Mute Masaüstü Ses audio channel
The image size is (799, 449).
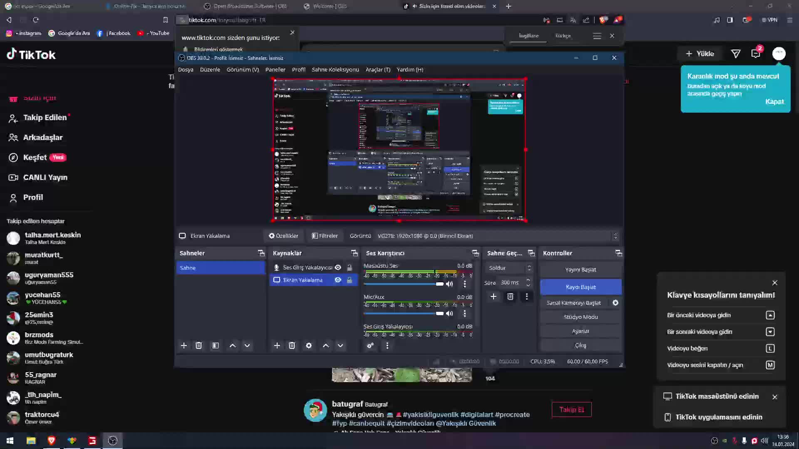click(449, 284)
